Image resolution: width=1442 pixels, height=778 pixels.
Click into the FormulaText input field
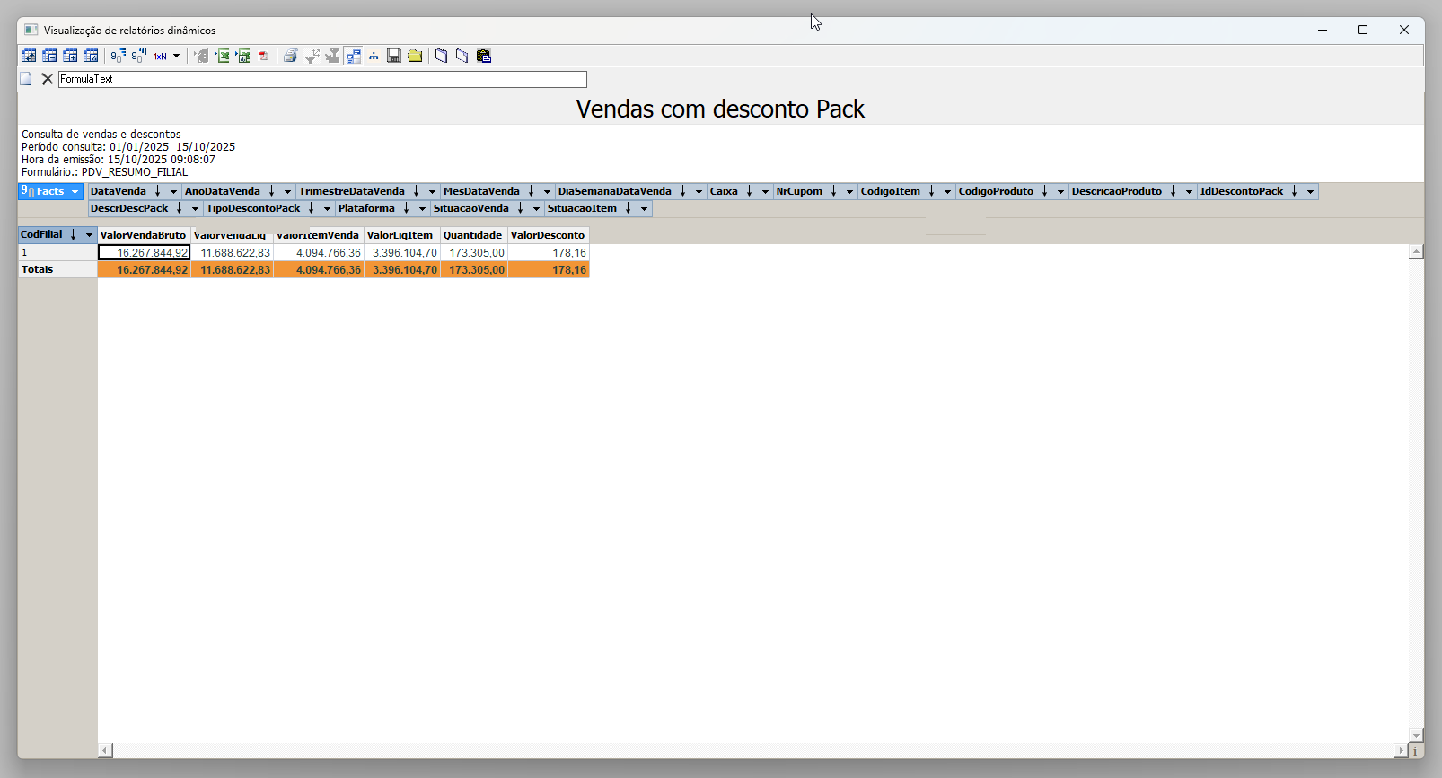coord(322,79)
